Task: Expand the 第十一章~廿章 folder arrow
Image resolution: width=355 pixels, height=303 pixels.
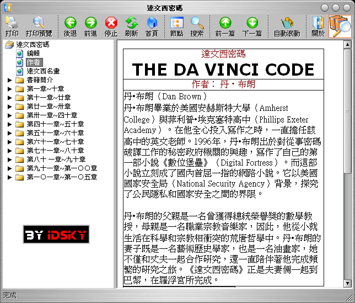Action: pos(9,98)
